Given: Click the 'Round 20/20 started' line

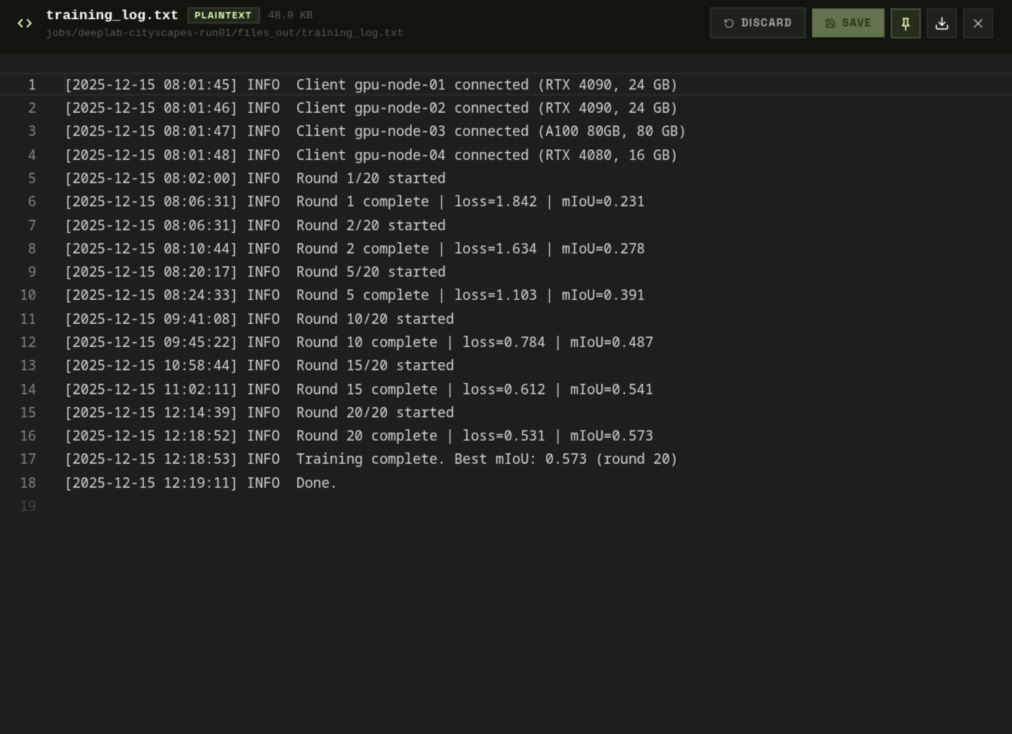Looking at the screenshot, I should 260,412.
